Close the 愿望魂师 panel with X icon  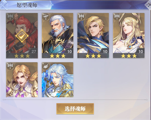coord(149,5)
